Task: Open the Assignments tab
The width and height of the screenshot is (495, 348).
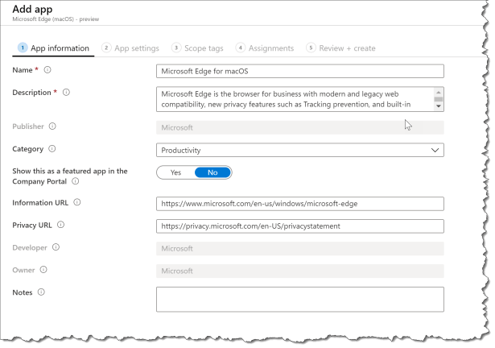Action: [x=265, y=48]
